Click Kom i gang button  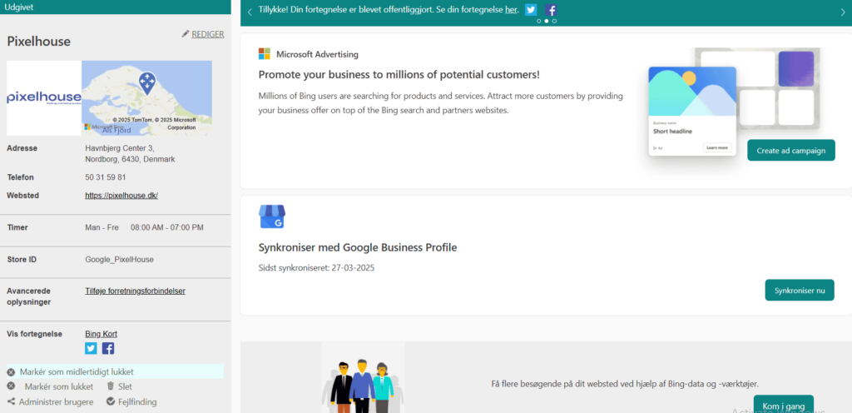point(784,406)
